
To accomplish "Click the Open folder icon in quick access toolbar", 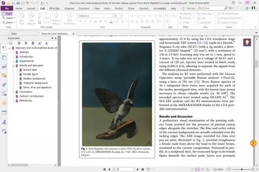I will click(x=8, y=3).
